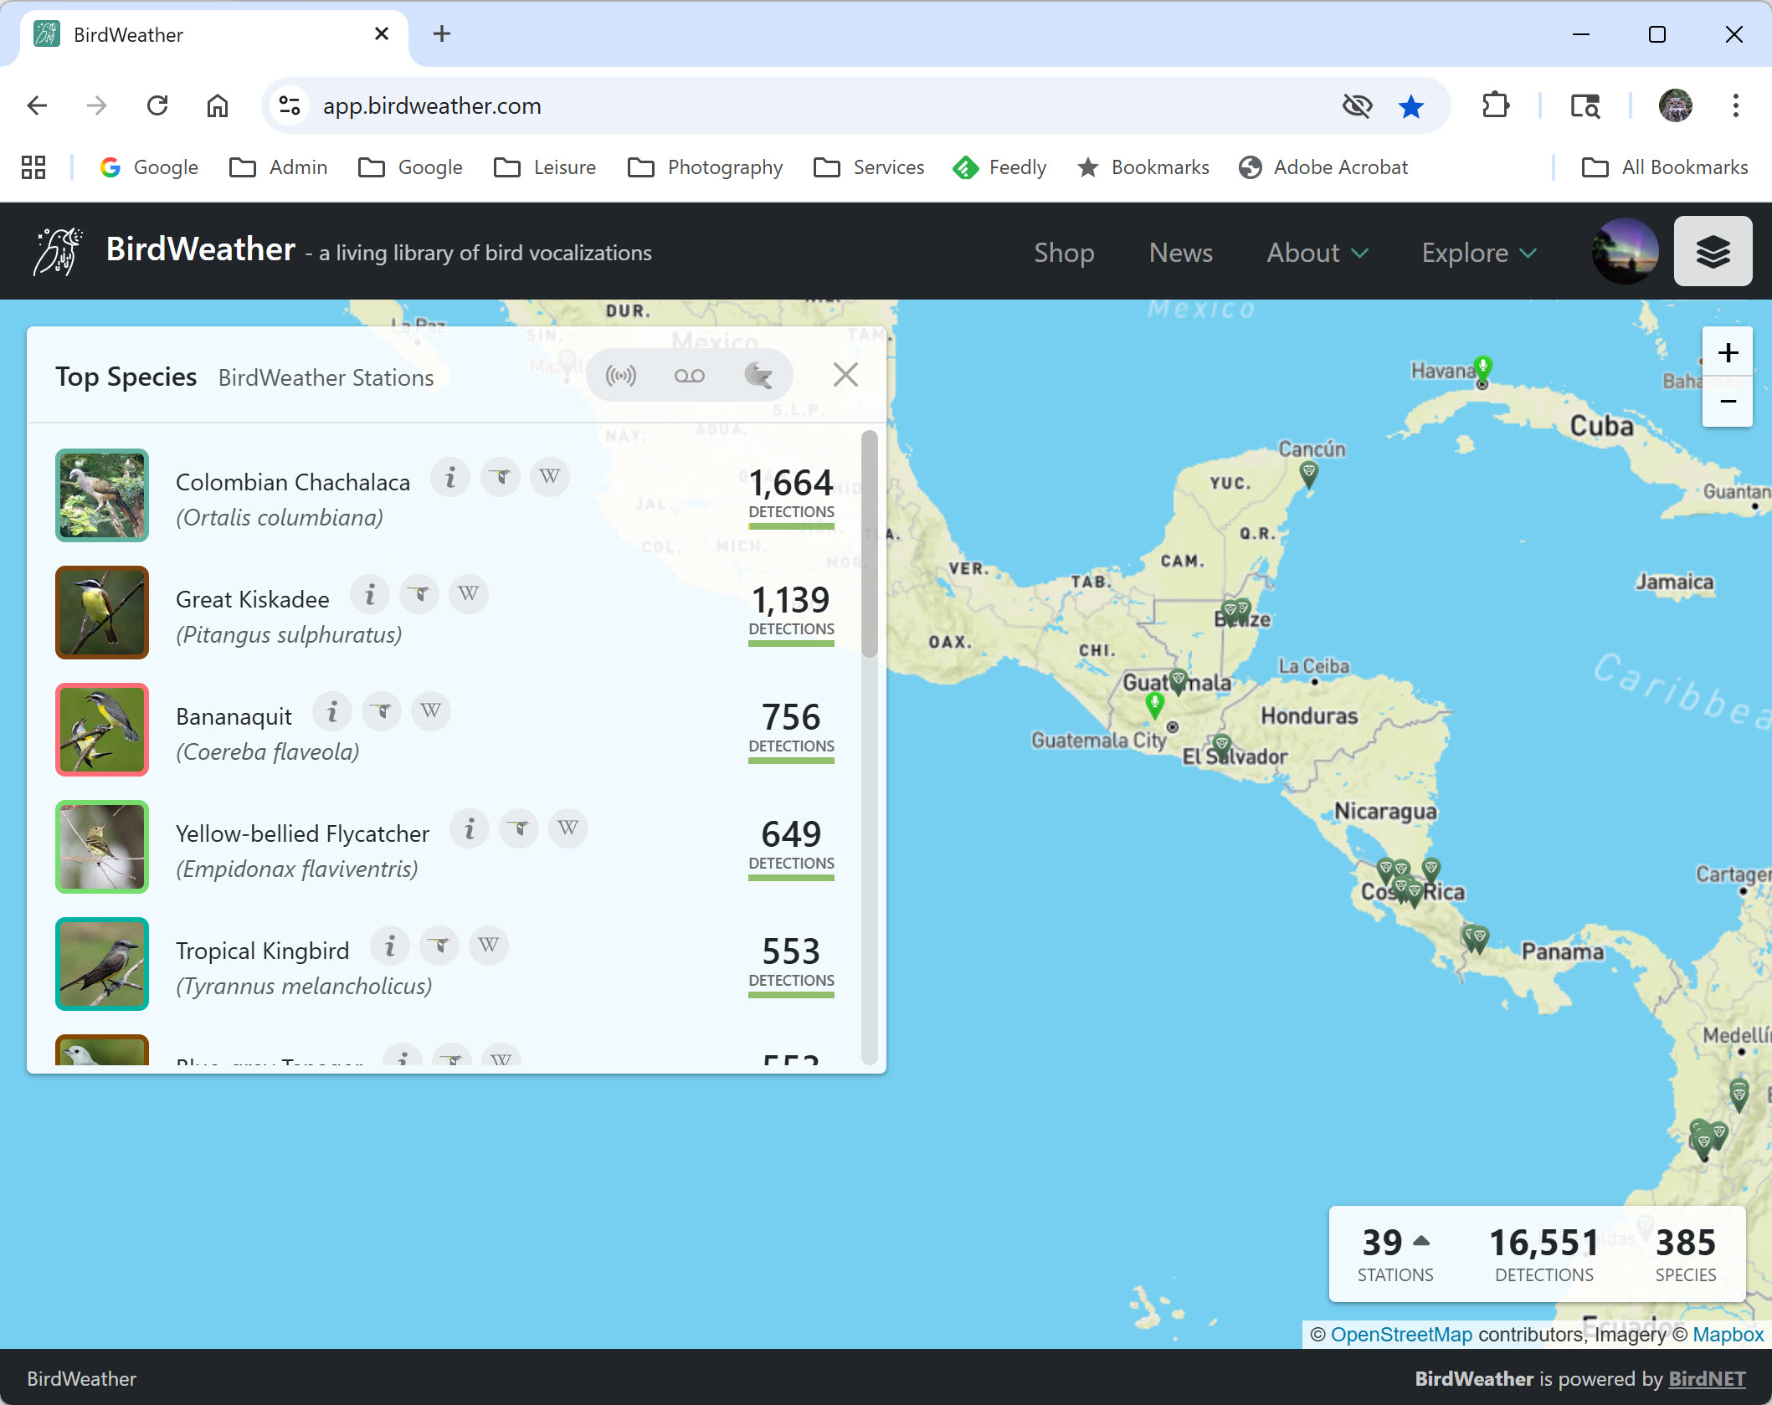Open the Shop menu item
Image resolution: width=1772 pixels, height=1405 pixels.
coord(1063,253)
